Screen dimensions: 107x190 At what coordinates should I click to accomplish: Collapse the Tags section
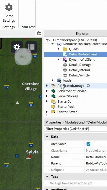click(47, 177)
